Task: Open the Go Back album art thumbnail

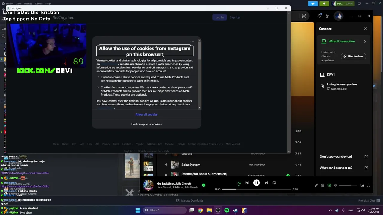Action: click(148, 185)
